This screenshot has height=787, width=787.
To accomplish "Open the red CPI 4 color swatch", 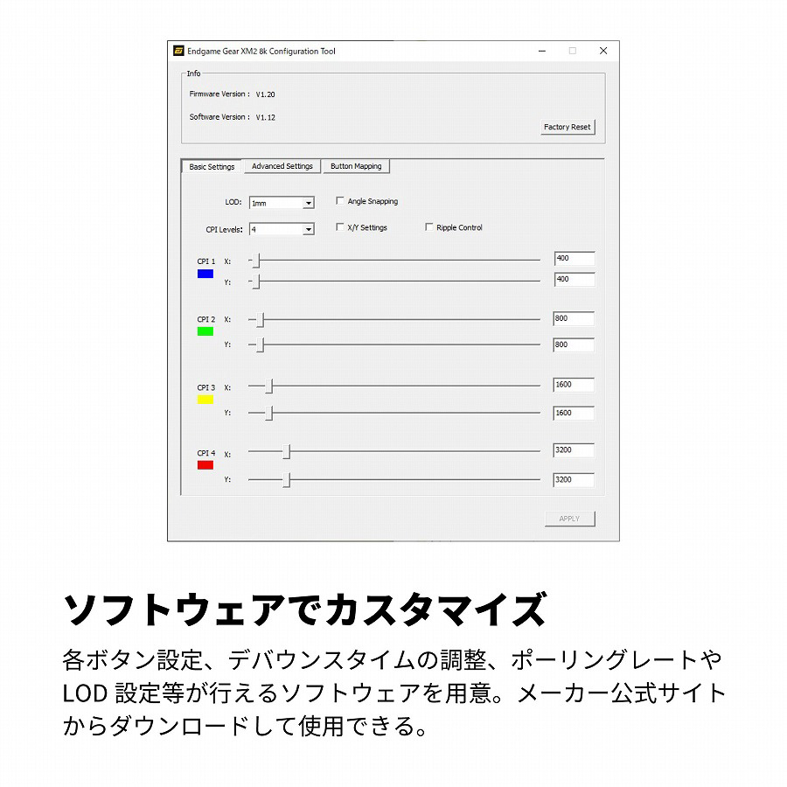I will point(205,465).
